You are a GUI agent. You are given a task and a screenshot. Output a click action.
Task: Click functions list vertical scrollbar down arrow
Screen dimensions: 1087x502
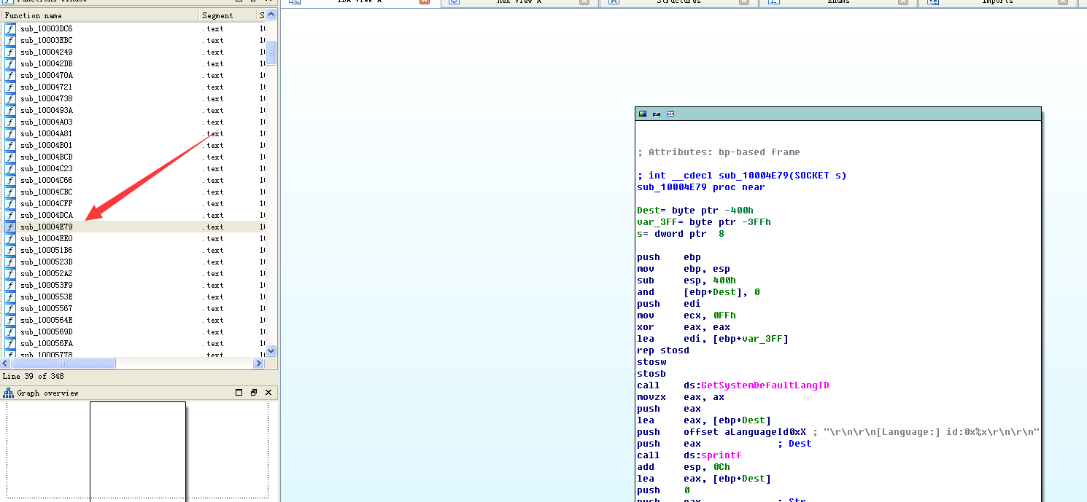(x=271, y=350)
